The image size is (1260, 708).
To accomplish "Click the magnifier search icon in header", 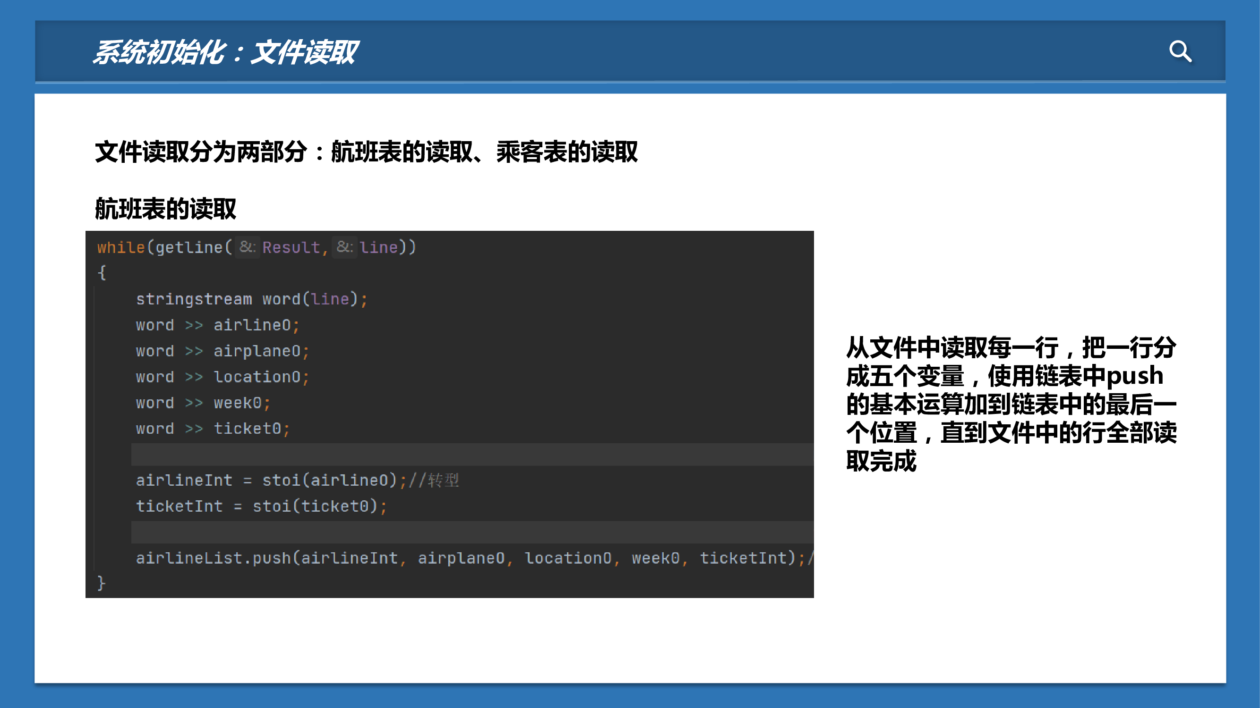I will [1180, 51].
